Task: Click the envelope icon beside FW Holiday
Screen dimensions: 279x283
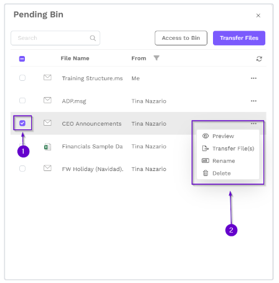Action: pyautogui.click(x=47, y=168)
